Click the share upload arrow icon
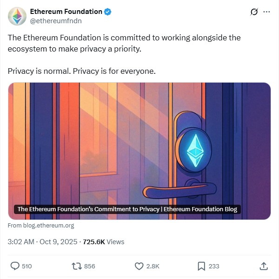Viewport: 279px width, 279px height. click(x=263, y=266)
